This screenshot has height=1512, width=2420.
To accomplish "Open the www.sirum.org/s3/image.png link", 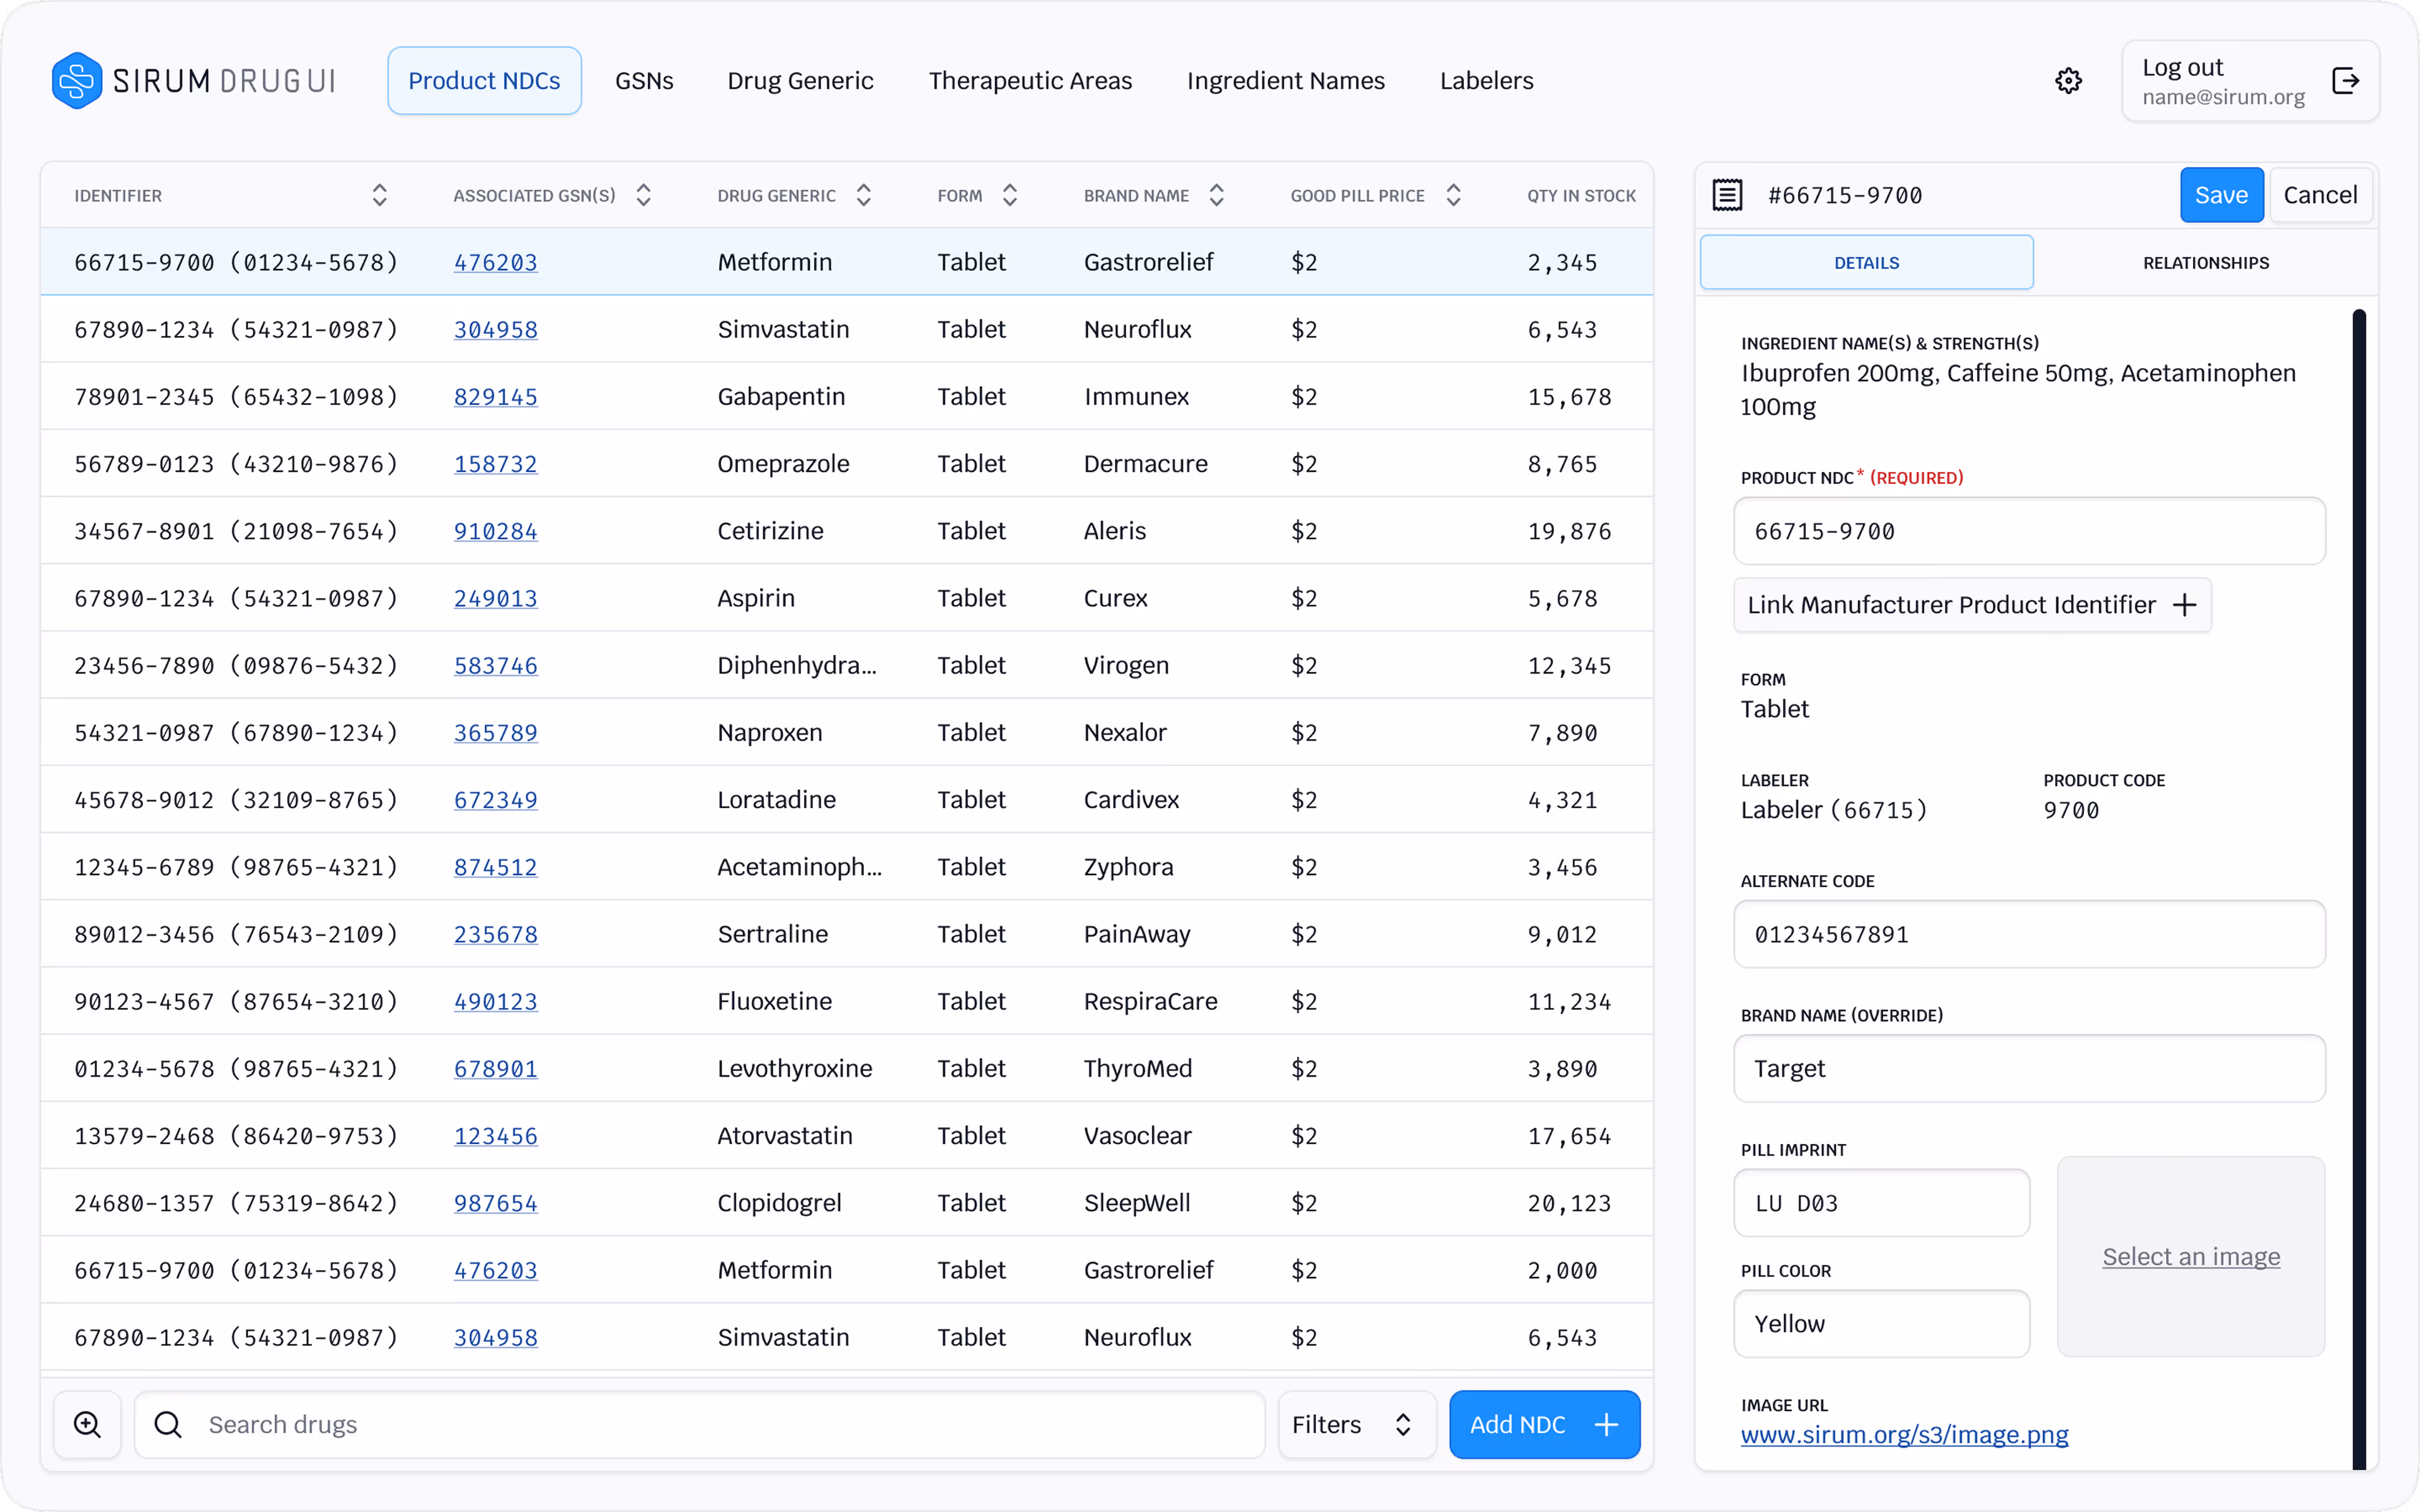I will tap(1904, 1434).
